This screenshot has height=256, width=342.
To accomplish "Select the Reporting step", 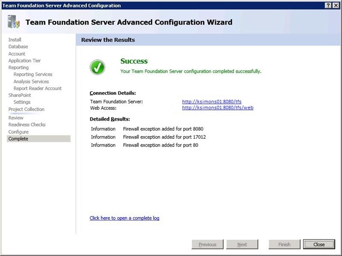I will tap(19, 68).
